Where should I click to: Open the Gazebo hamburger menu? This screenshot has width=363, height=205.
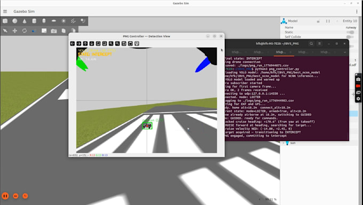5,11
